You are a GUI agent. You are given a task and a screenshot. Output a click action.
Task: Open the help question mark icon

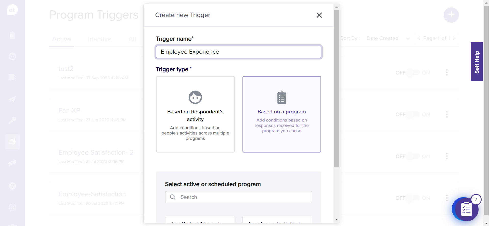(12, 186)
